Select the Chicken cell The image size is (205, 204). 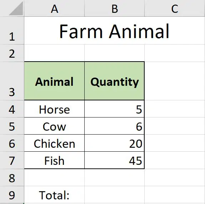54,143
